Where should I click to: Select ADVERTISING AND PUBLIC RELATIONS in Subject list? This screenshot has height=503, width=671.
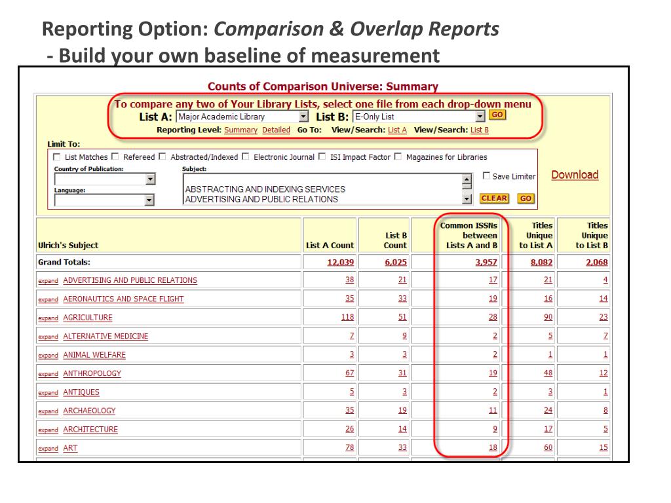261,199
